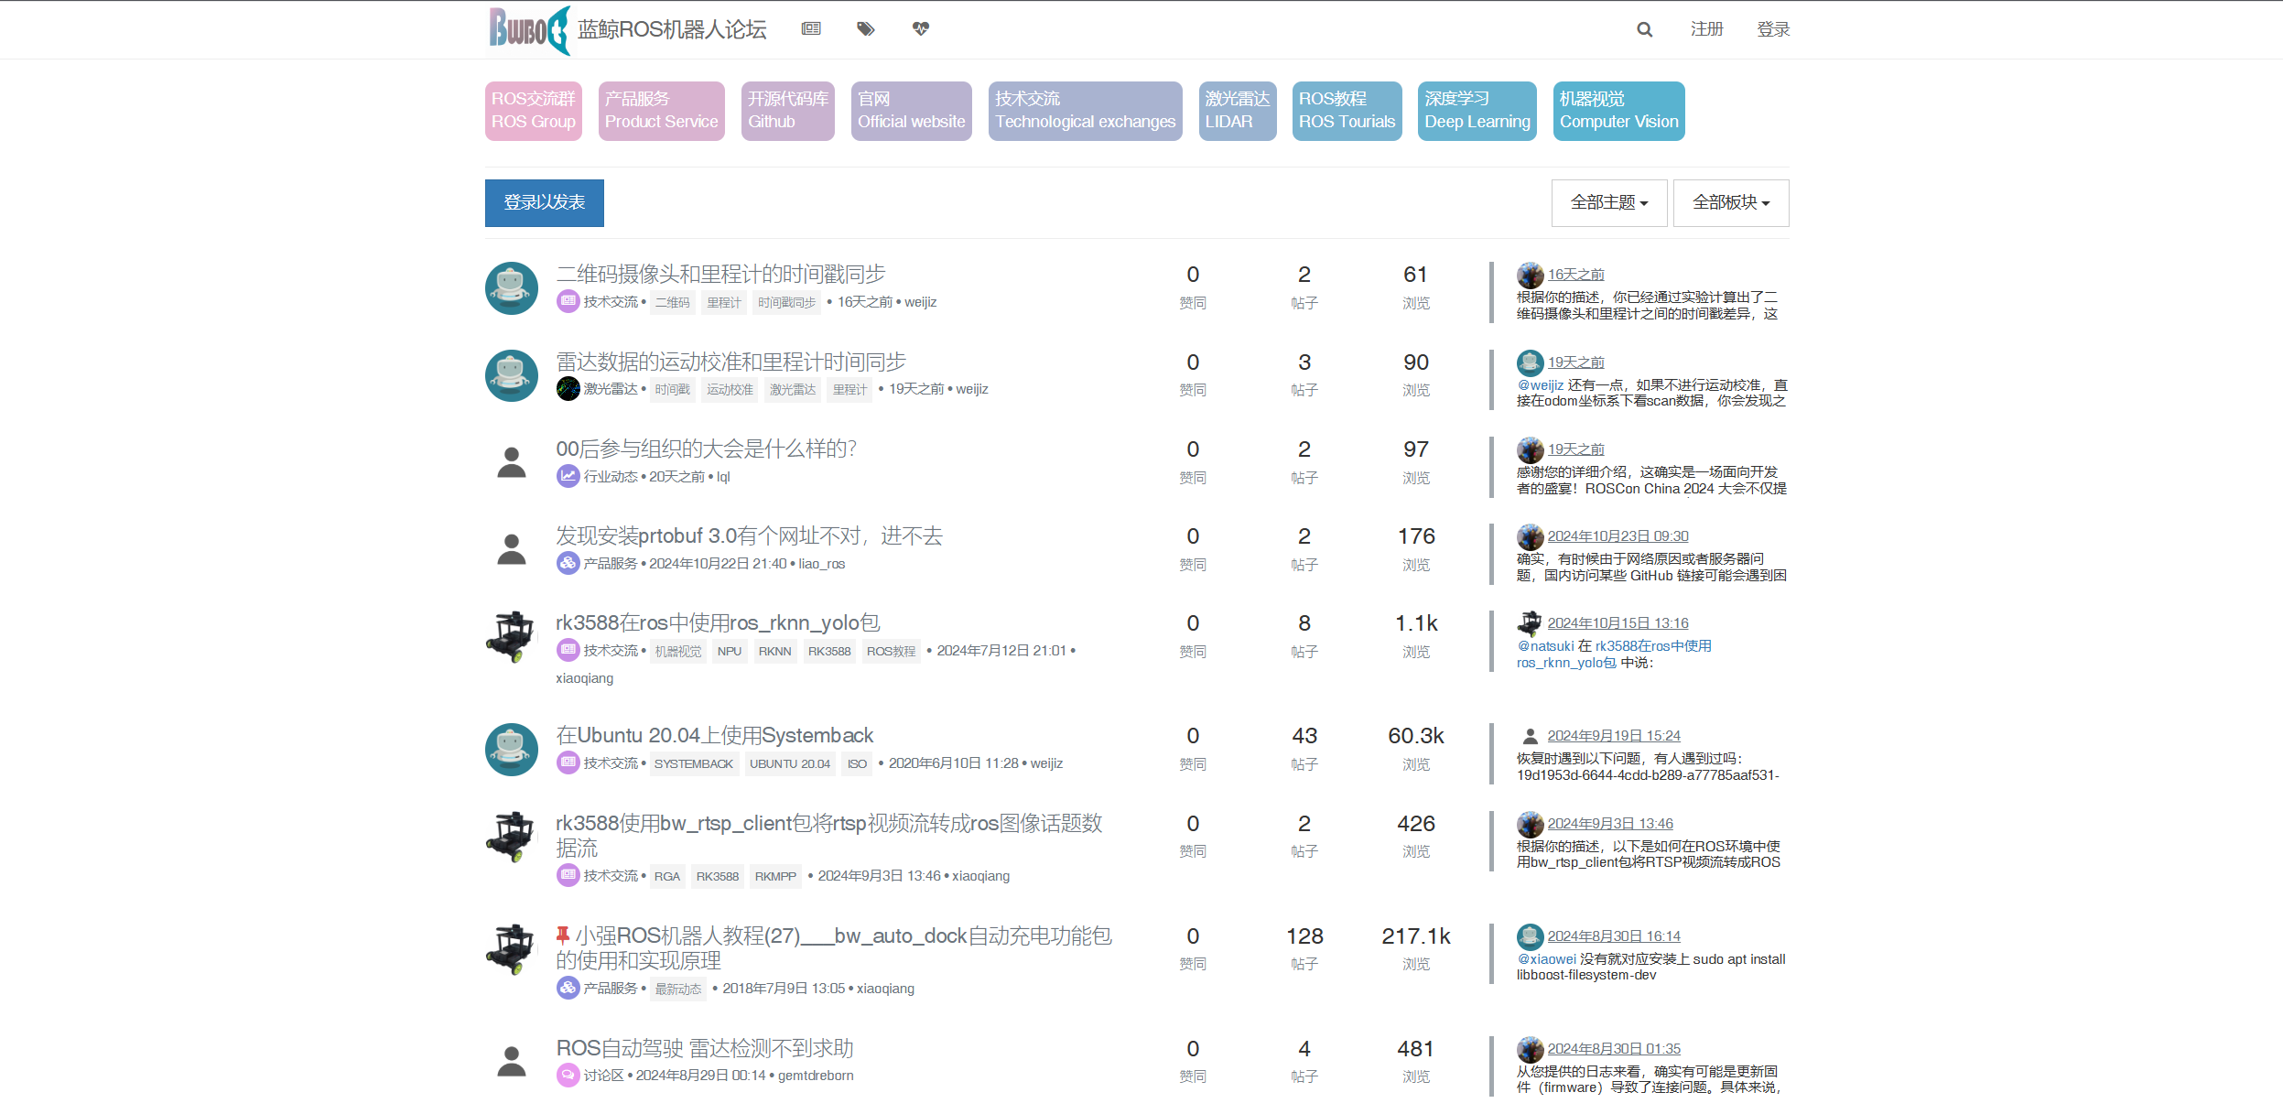
Task: Click the chart icon beside 行业动态
Action: 568,476
